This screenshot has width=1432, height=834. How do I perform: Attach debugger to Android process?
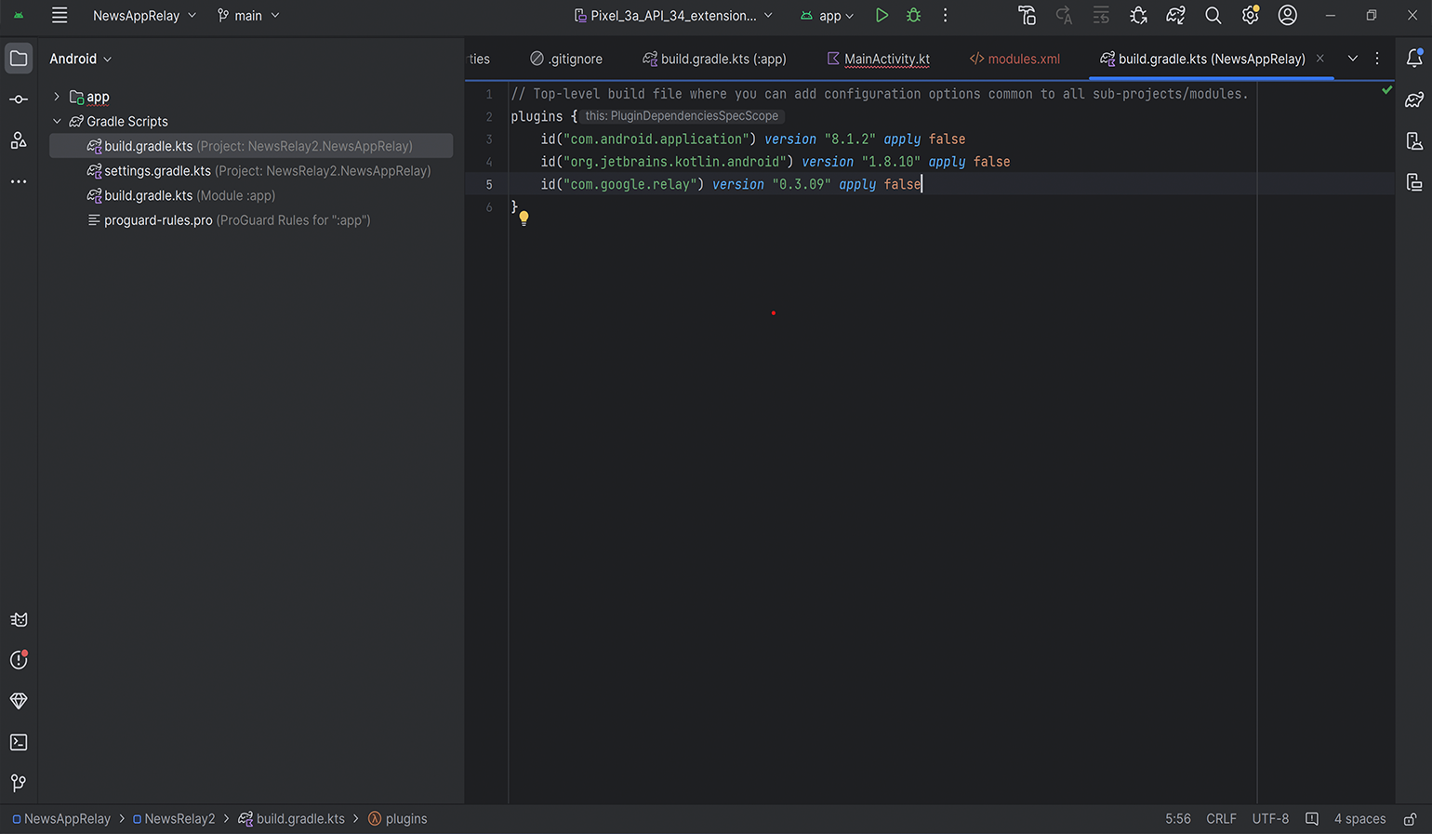pyautogui.click(x=1138, y=16)
